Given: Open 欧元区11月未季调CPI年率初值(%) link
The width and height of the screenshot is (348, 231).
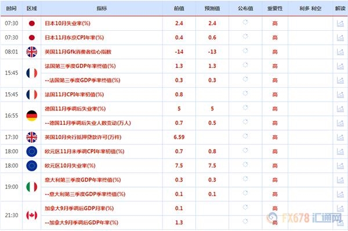Looking at the screenshot, I should (x=85, y=151).
